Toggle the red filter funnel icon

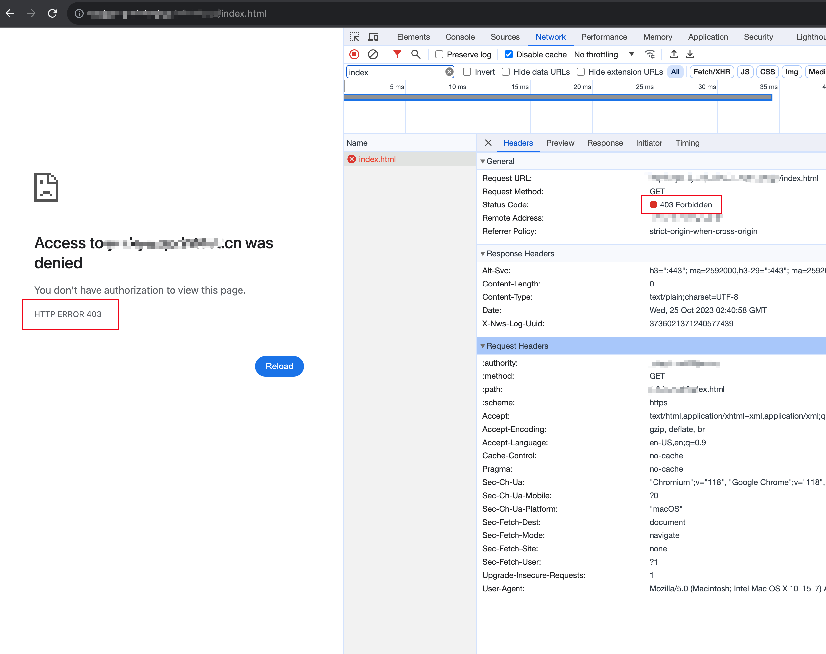397,55
